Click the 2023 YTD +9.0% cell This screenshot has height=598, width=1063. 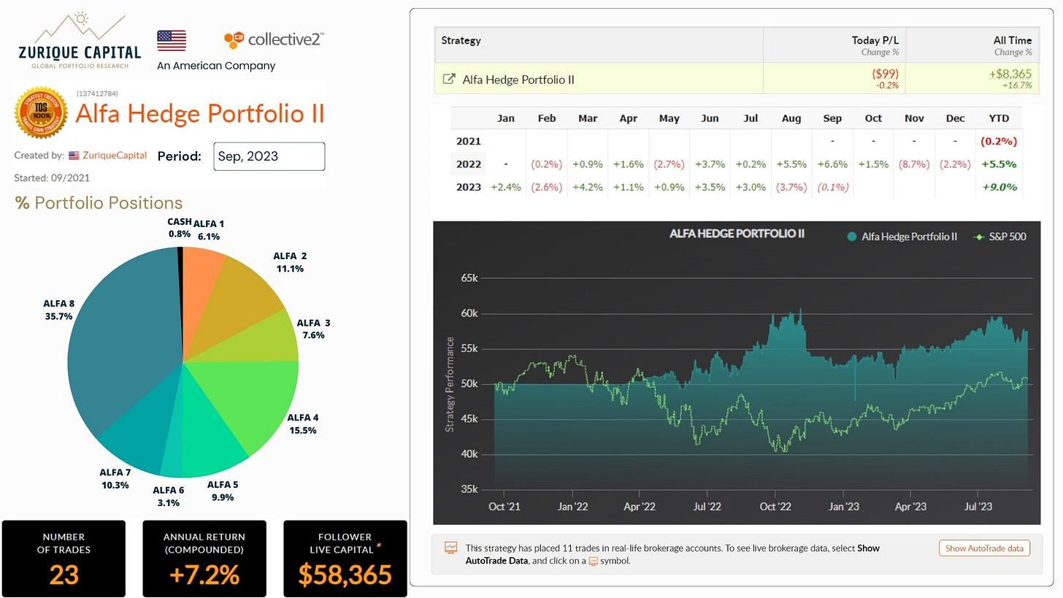click(999, 187)
